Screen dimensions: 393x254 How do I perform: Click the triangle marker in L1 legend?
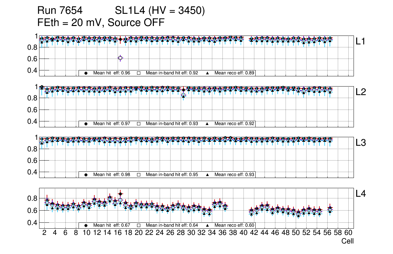point(207,73)
